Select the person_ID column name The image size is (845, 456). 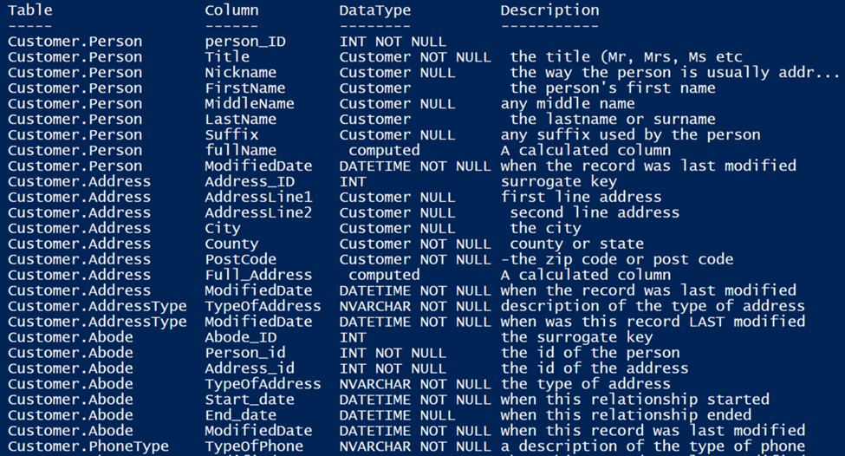245,42
